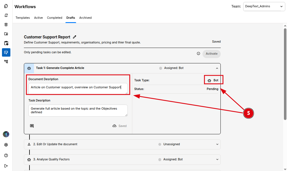
Task: Collapse the Task 1 Generate Complete Article panel
Action: [217, 68]
